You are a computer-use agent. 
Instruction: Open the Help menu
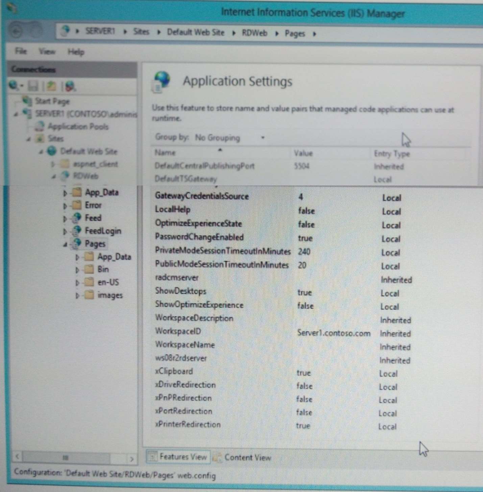76,52
